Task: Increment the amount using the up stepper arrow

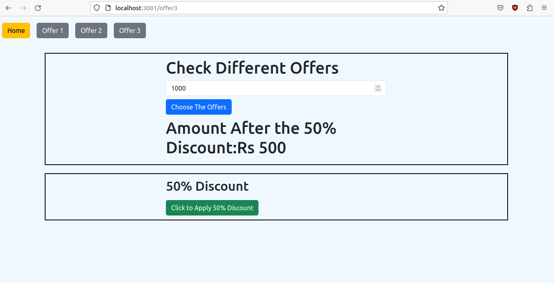Action: [x=378, y=86]
